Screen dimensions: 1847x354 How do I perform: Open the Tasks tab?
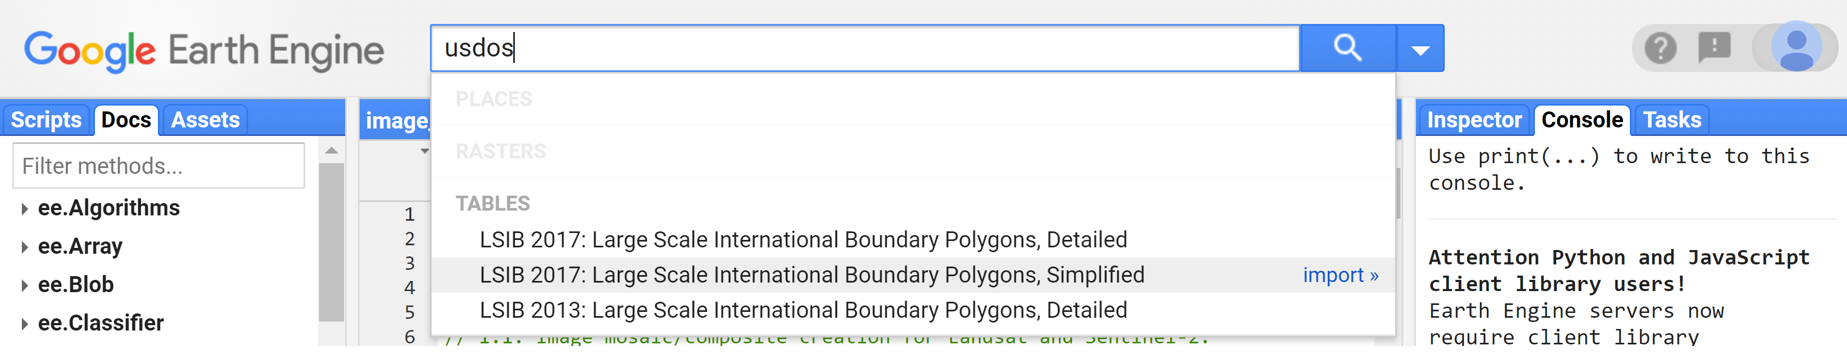click(1671, 119)
